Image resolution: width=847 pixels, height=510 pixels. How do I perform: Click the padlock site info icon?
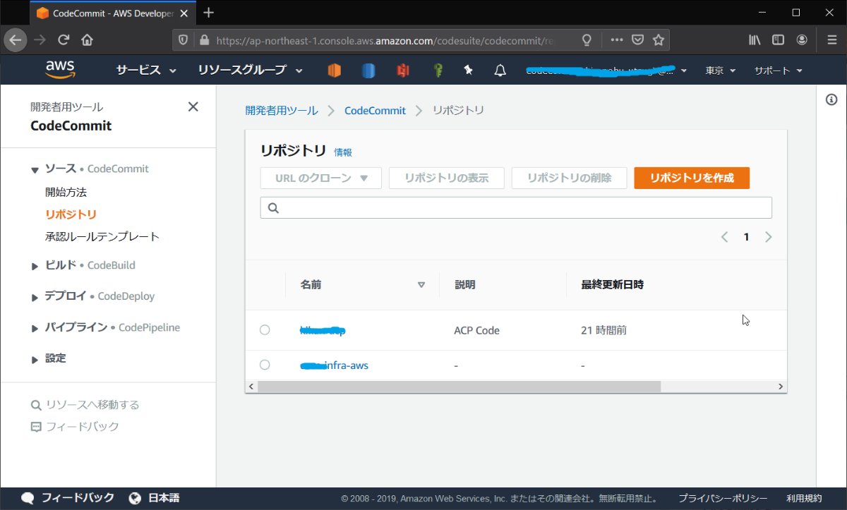pos(205,40)
